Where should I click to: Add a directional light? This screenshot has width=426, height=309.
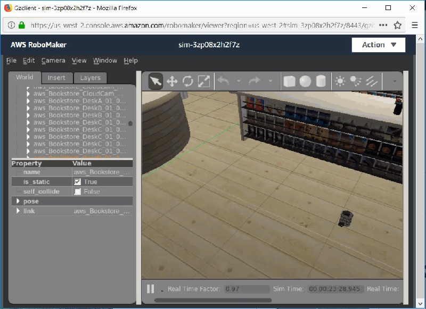pyautogui.click(x=372, y=81)
